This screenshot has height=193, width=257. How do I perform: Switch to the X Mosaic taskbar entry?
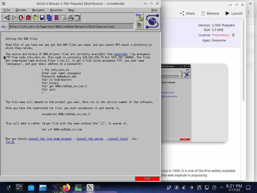click(x=90, y=187)
